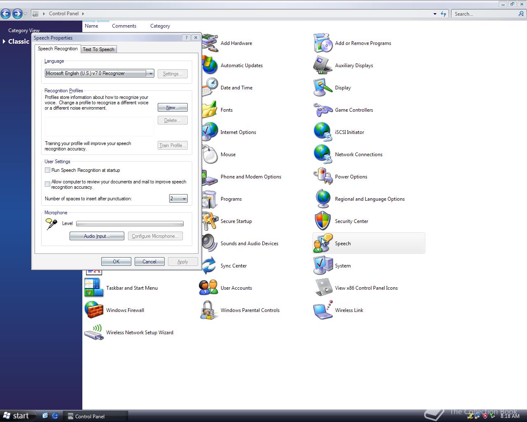Click the dialog help question mark button
Viewport: 527px width, 422px height.
[x=186, y=38]
